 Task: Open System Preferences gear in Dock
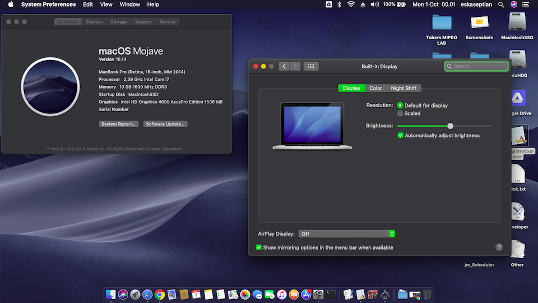coord(318,295)
